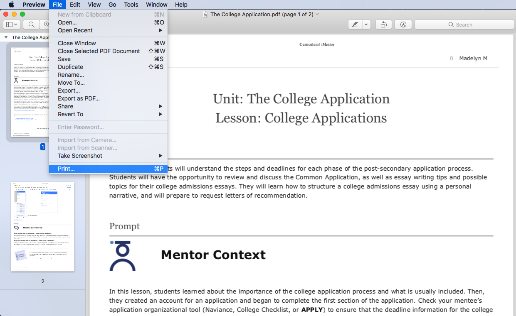The height and width of the screenshot is (316, 516).
Task: Expand the Share submenu
Action: 108,106
